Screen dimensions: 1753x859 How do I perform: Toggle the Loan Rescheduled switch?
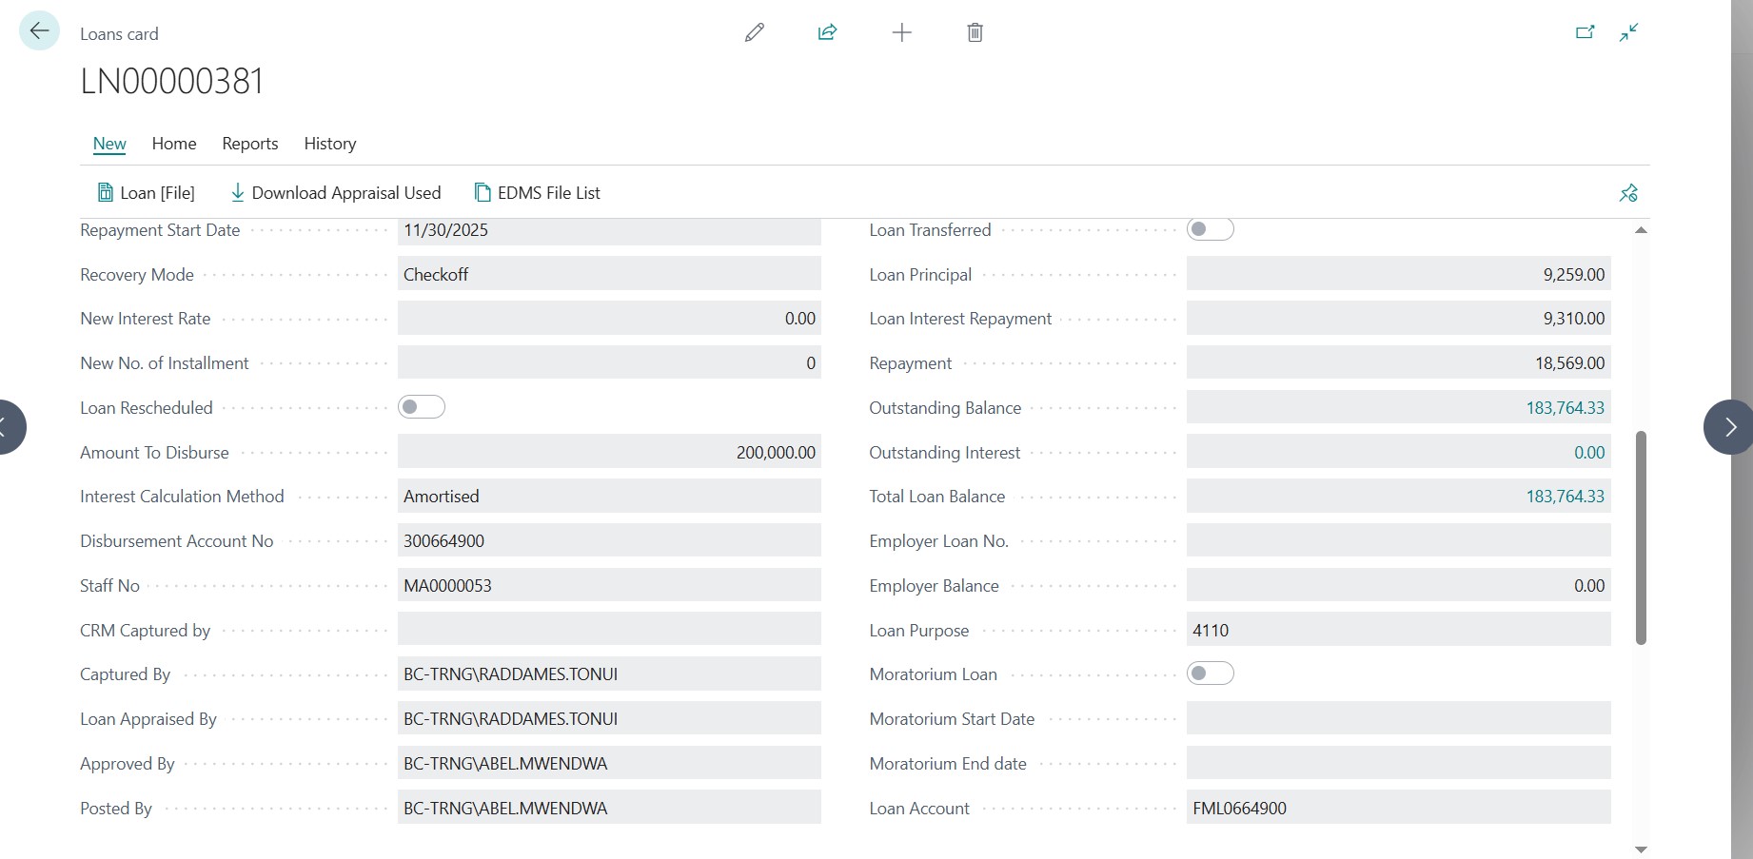pyautogui.click(x=422, y=407)
